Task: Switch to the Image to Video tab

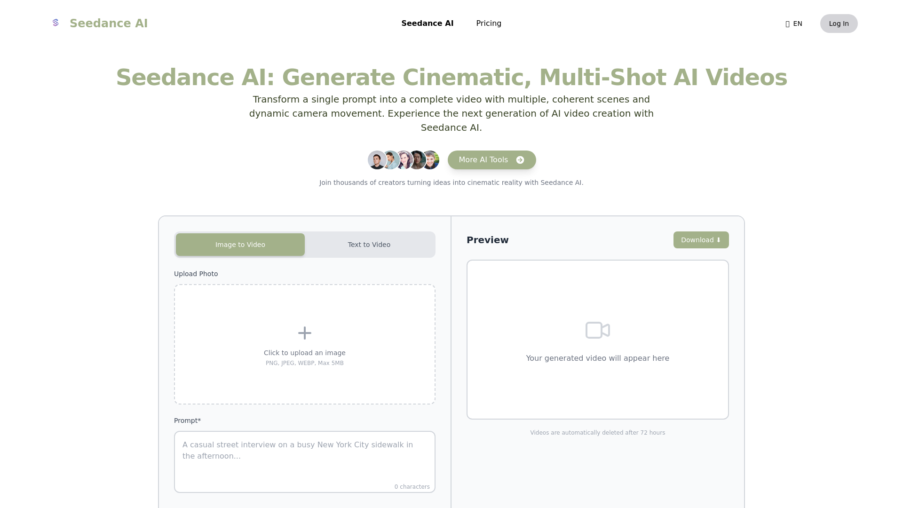Action: [x=240, y=245]
